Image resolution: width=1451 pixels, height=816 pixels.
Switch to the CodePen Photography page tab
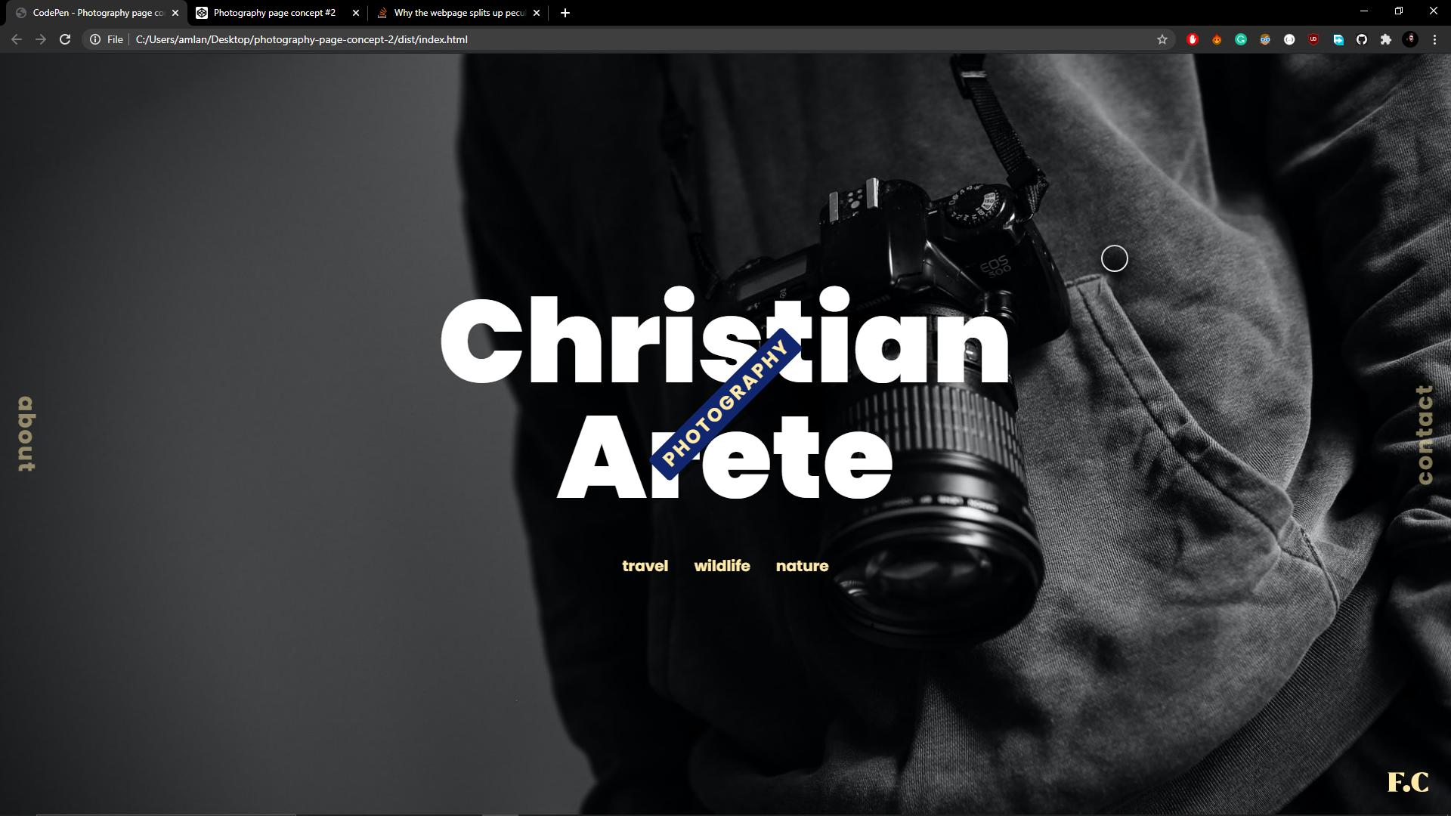tap(97, 13)
